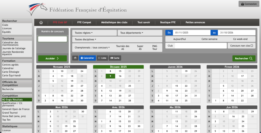Expand the Toutes disciplines dropdown
The image size is (261, 133).
pos(85,39)
